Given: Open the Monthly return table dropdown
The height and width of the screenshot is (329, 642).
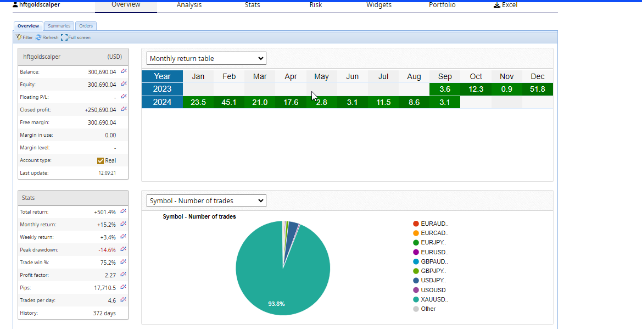Looking at the screenshot, I should point(206,58).
